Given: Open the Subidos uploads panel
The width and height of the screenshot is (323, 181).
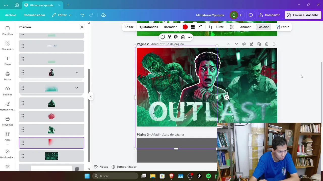Looking at the screenshot, I should pos(8,91).
